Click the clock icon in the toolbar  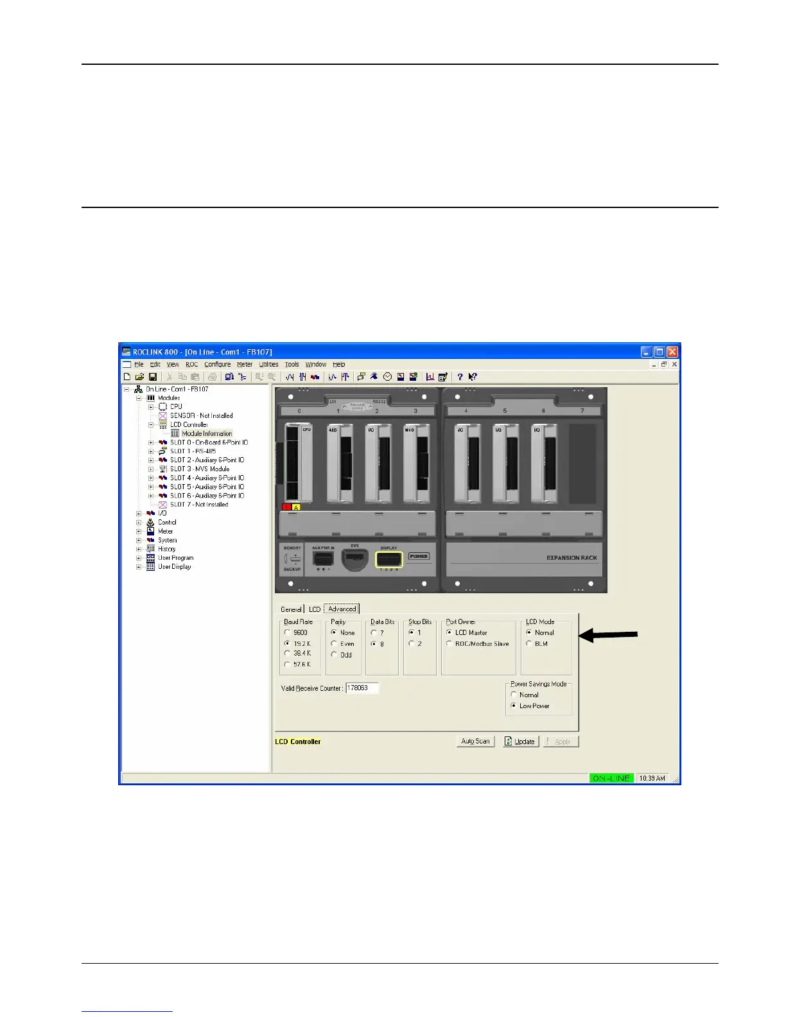click(x=388, y=377)
